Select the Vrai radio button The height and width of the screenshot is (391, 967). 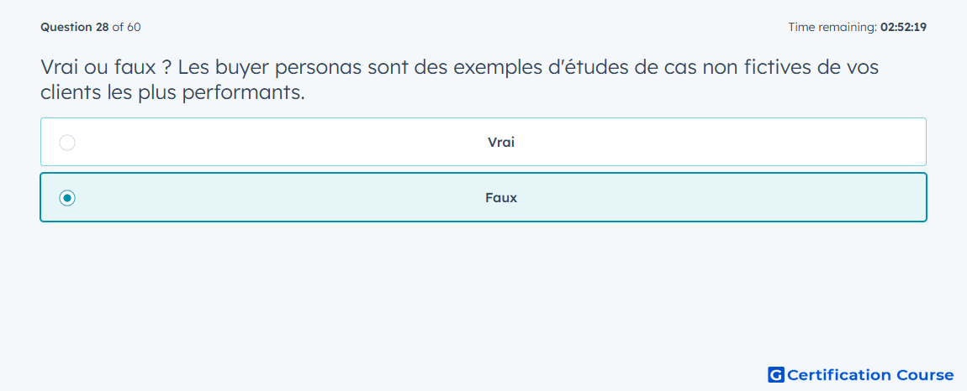(x=67, y=143)
